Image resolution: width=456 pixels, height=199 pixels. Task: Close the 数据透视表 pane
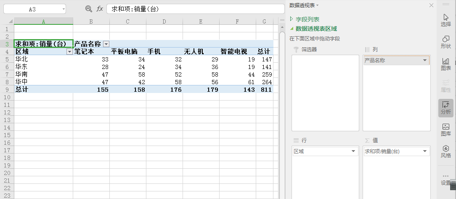coord(431,5)
